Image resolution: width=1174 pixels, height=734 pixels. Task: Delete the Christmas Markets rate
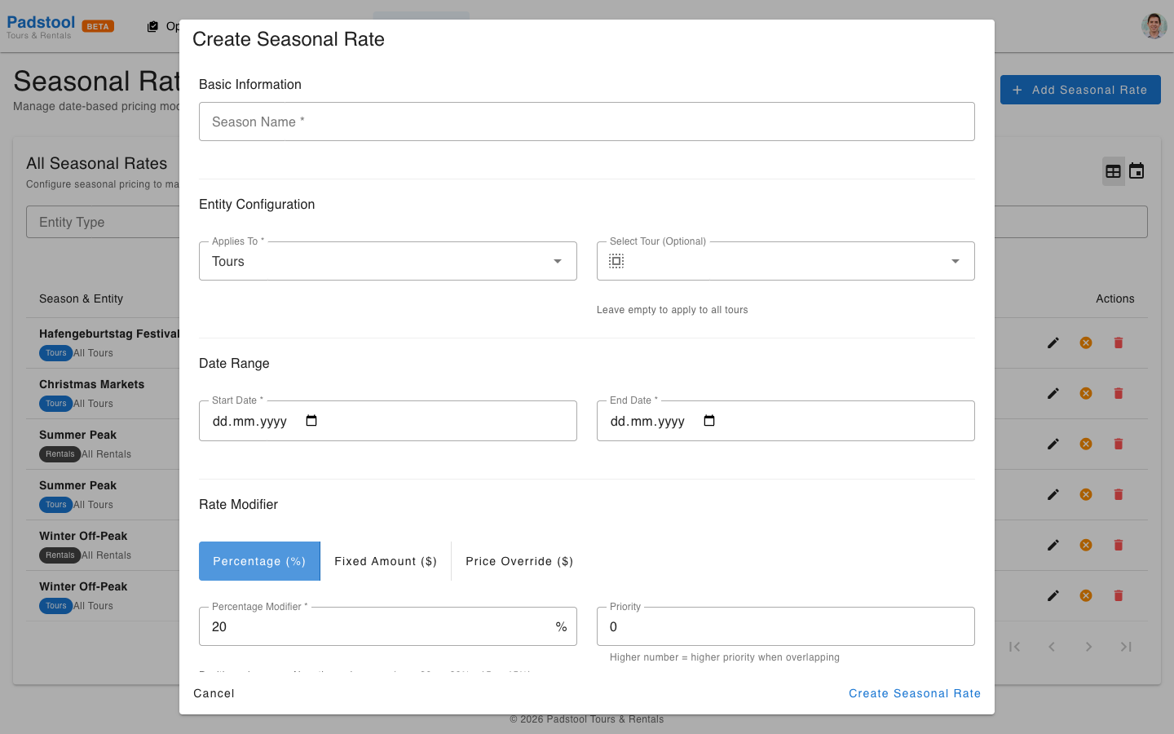[1119, 393]
